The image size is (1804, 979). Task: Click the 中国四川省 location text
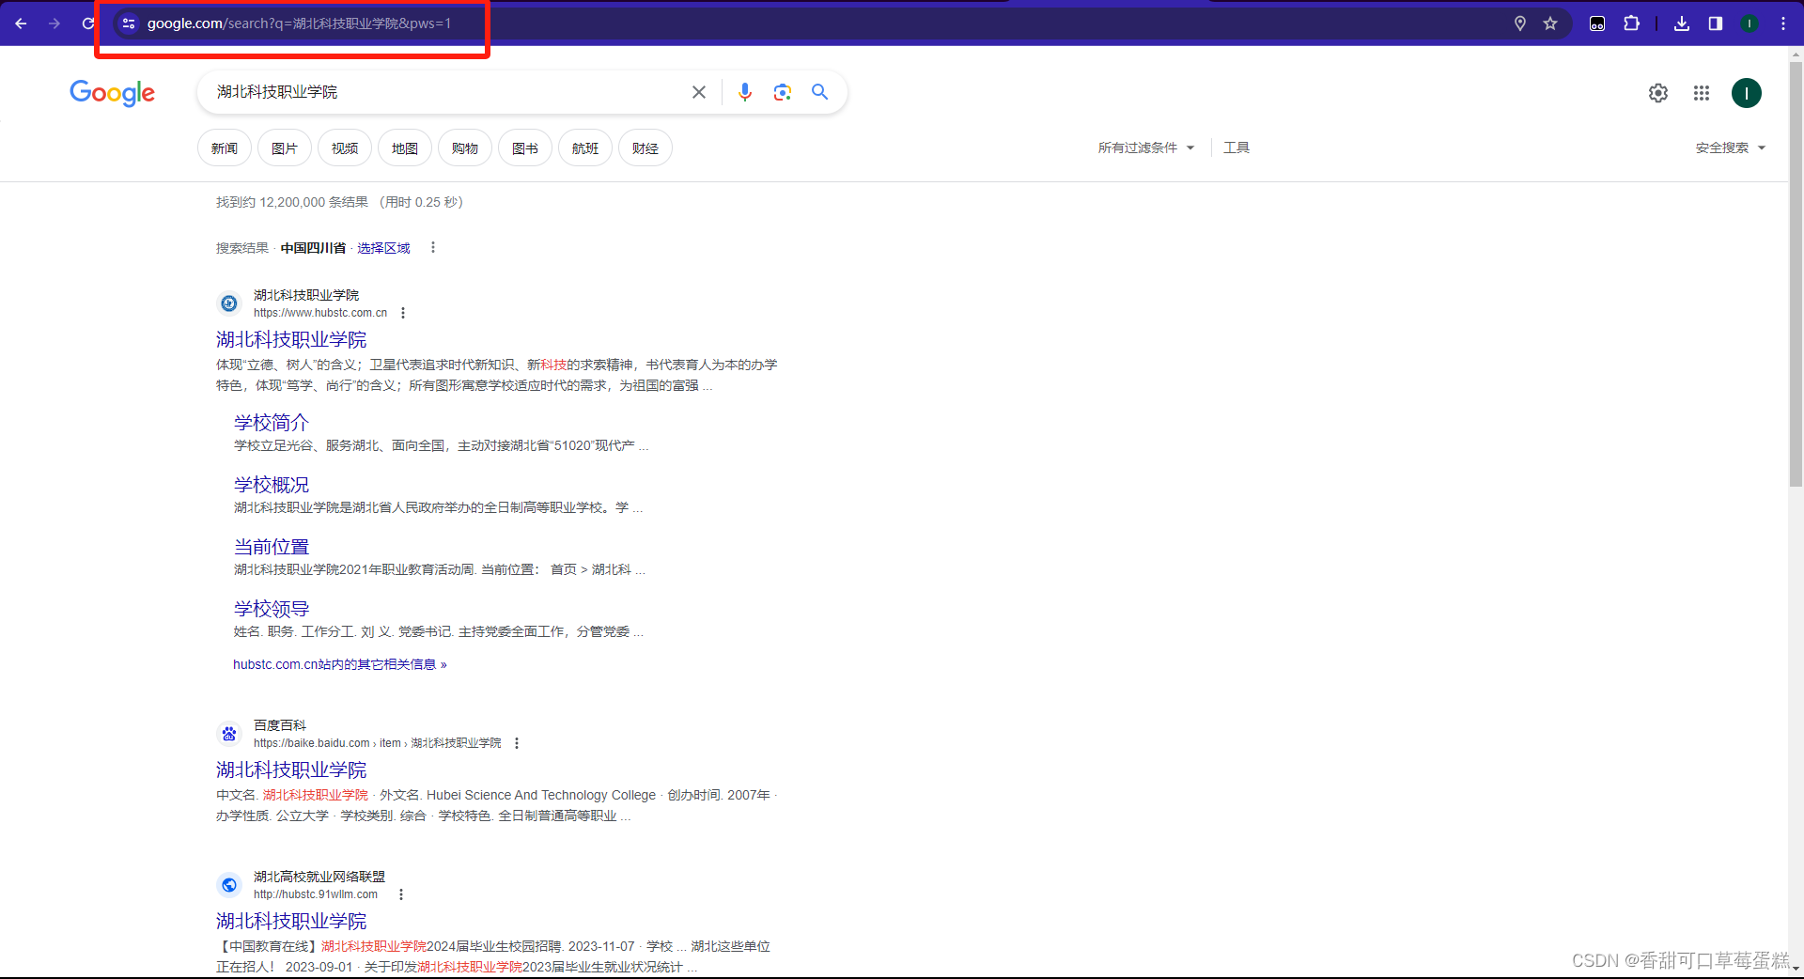click(313, 248)
